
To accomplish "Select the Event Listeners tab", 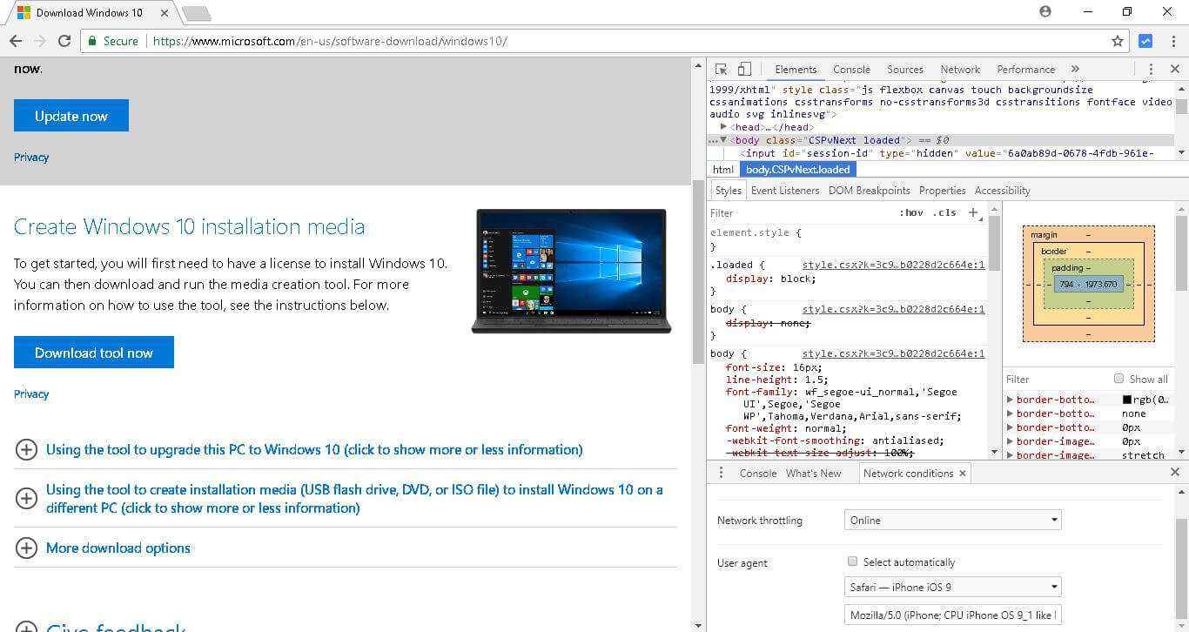I will [785, 191].
